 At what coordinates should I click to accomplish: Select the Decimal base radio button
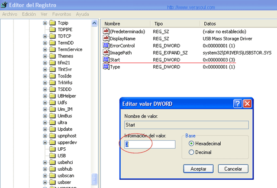191,152
